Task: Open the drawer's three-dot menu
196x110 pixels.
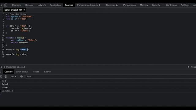Action: click(1, 72)
